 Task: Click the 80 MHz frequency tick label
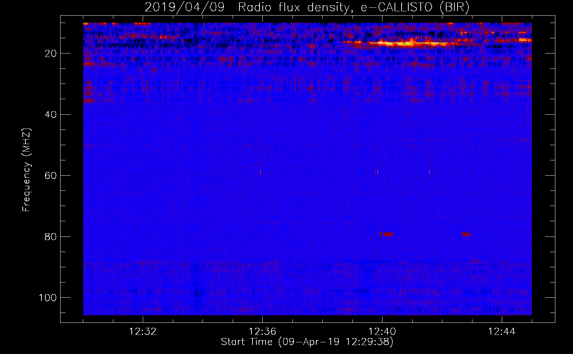click(51, 236)
